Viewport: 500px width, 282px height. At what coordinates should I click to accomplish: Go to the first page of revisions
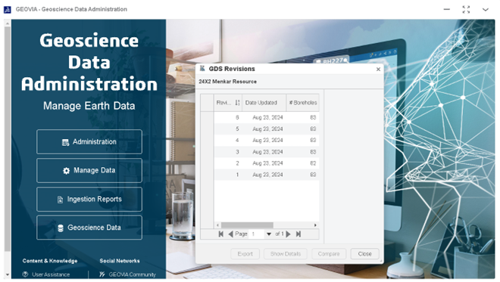(220, 234)
